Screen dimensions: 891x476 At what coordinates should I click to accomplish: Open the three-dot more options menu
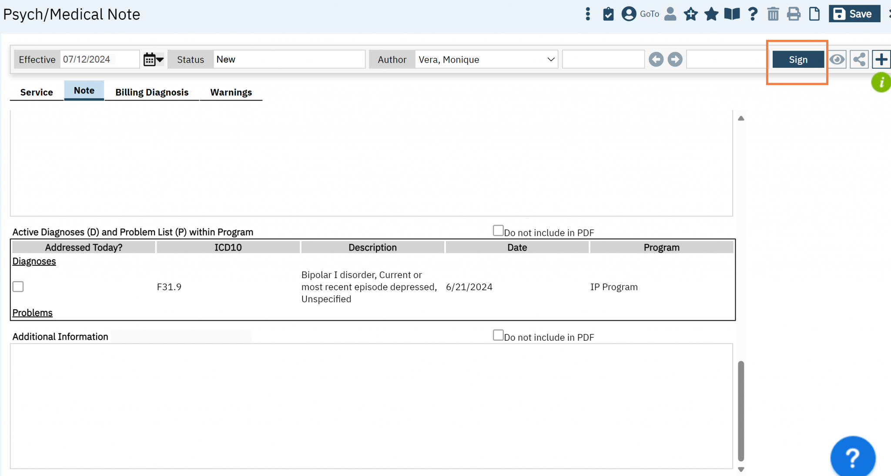[x=588, y=14]
